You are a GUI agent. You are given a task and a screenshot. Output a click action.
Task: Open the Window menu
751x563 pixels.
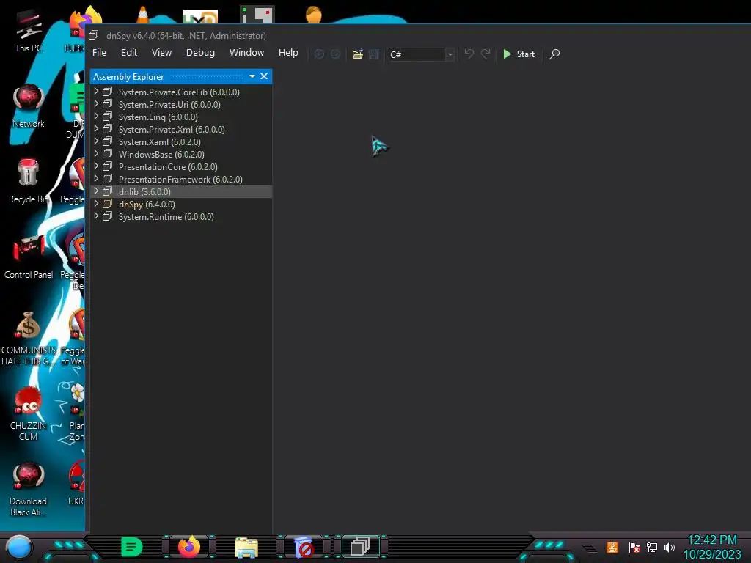tap(246, 53)
